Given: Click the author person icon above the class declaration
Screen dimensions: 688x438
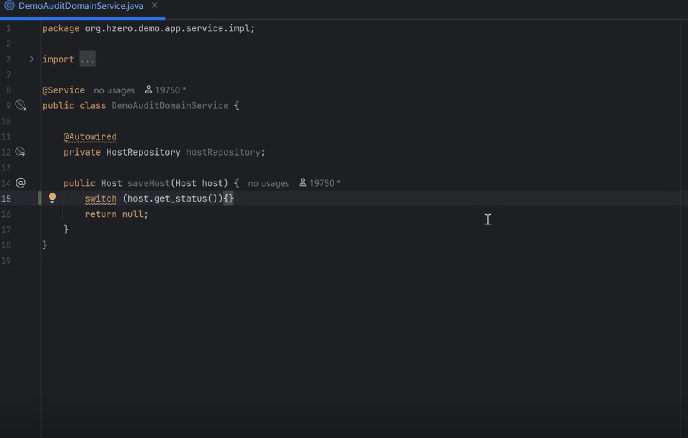Looking at the screenshot, I should click(x=149, y=90).
